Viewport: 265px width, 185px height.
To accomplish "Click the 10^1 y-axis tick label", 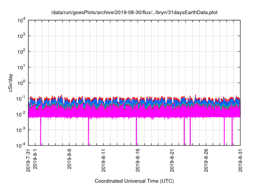I will pos(21,67).
